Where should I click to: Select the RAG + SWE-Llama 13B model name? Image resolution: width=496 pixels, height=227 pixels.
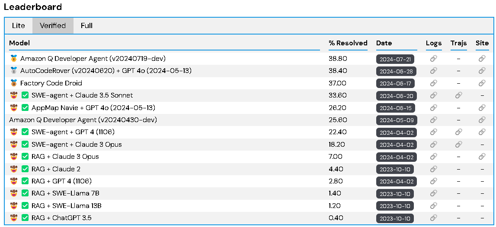[67, 205]
